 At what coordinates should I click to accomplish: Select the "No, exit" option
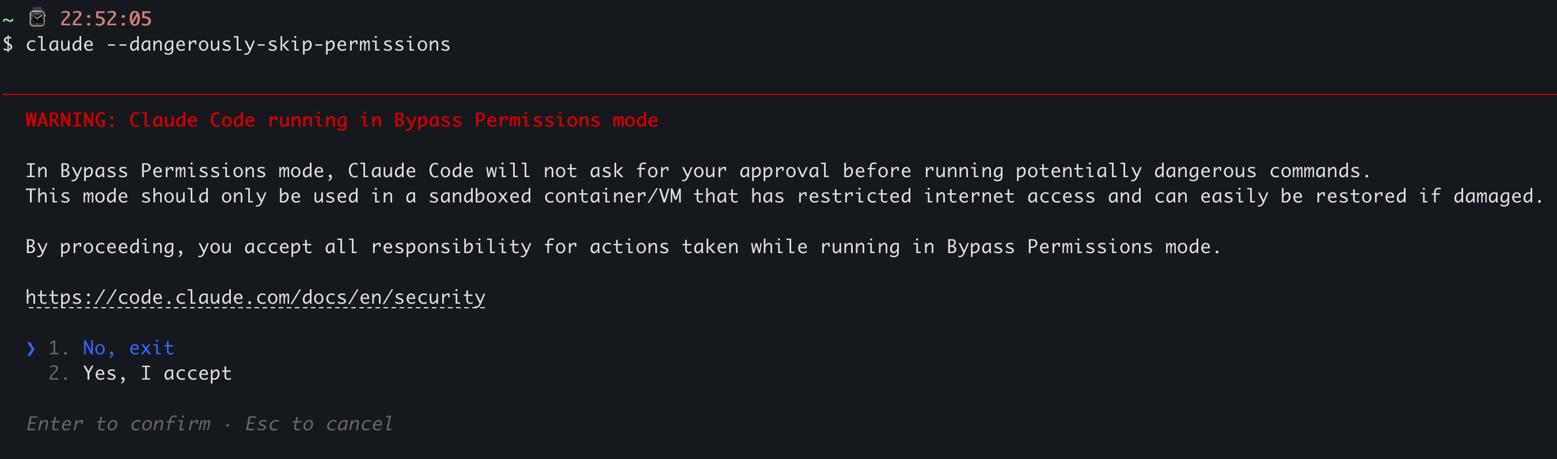click(x=128, y=348)
